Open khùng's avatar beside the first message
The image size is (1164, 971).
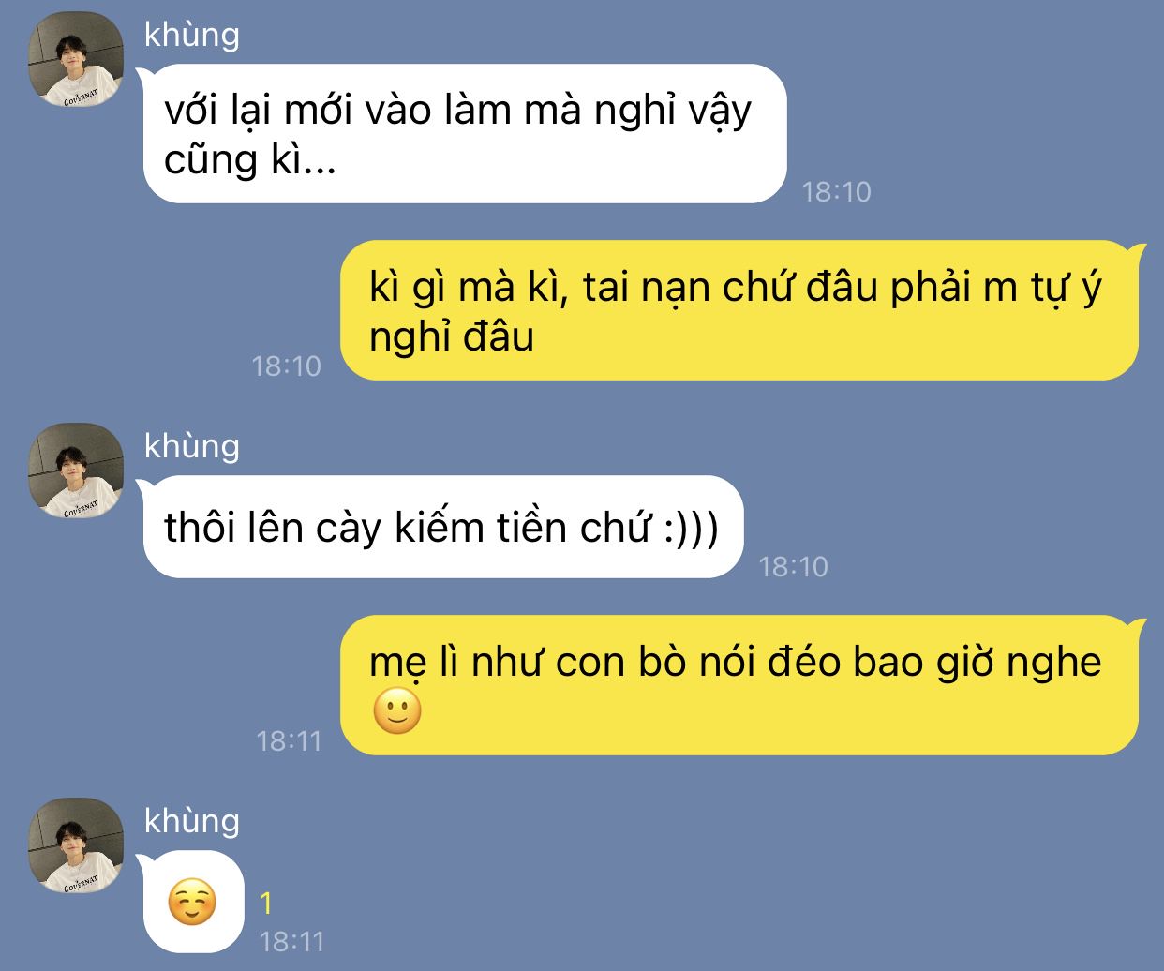(x=76, y=60)
